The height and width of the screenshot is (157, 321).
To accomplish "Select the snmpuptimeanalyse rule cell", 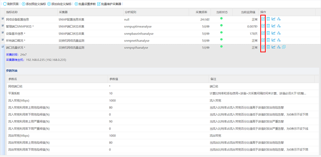I will coord(138,27).
